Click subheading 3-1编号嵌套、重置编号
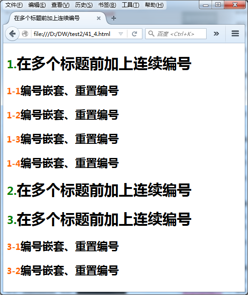Viewport: 248px width, 295px height. pos(63,246)
